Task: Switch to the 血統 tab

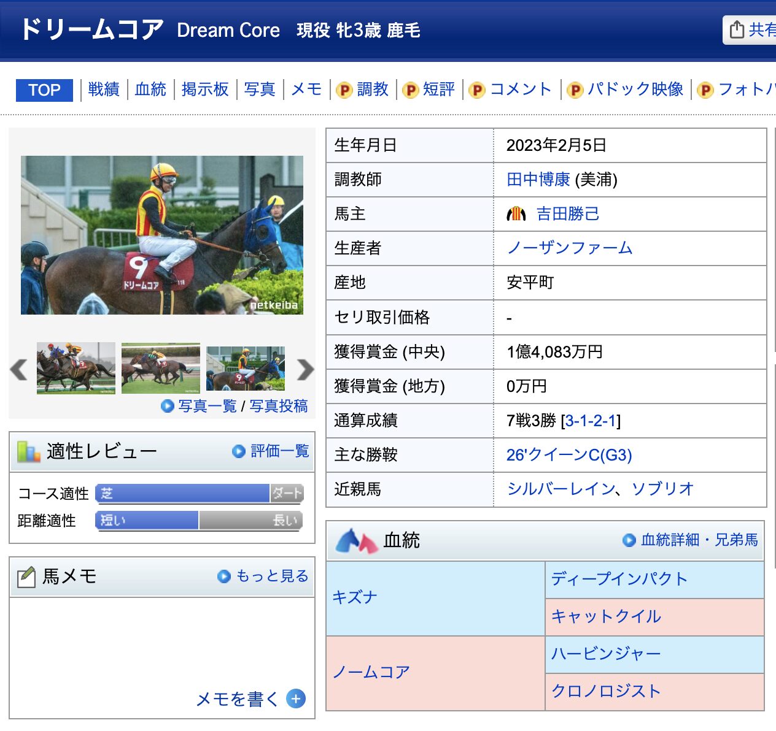Action: tap(150, 90)
